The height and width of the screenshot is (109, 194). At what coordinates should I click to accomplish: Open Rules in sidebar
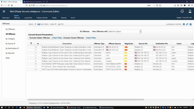(x=8, y=58)
